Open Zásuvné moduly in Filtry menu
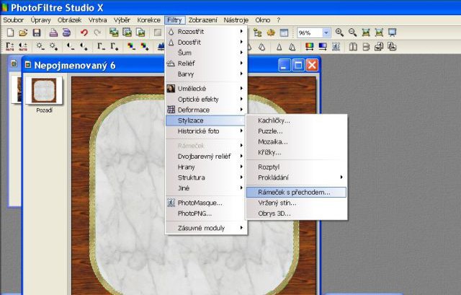The width and height of the screenshot is (461, 295). (x=207, y=228)
